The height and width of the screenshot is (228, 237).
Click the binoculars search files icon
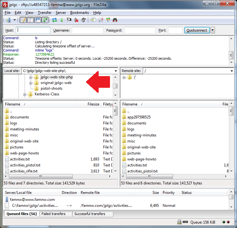pos(115,20)
